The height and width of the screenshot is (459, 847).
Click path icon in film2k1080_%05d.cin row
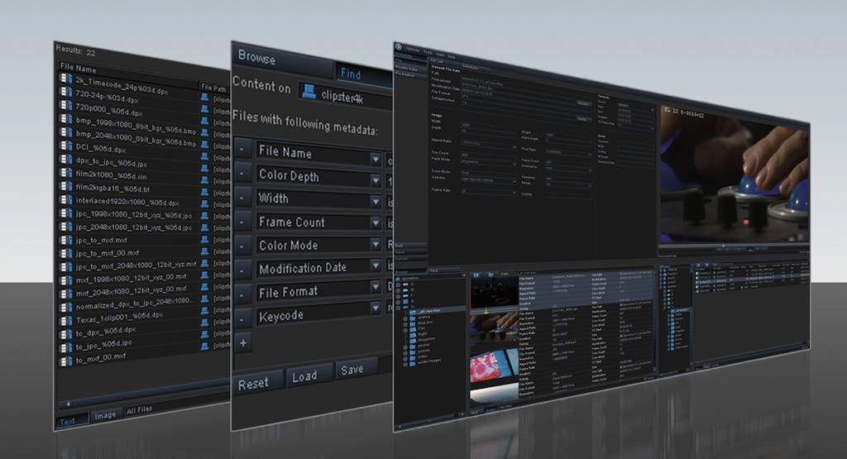204,172
